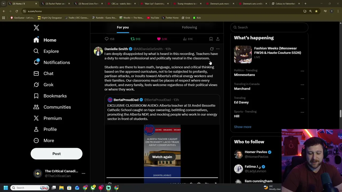Open account menu dots beside The Critical Canadian
Viewport: 342px width, 192px height.
point(83,174)
